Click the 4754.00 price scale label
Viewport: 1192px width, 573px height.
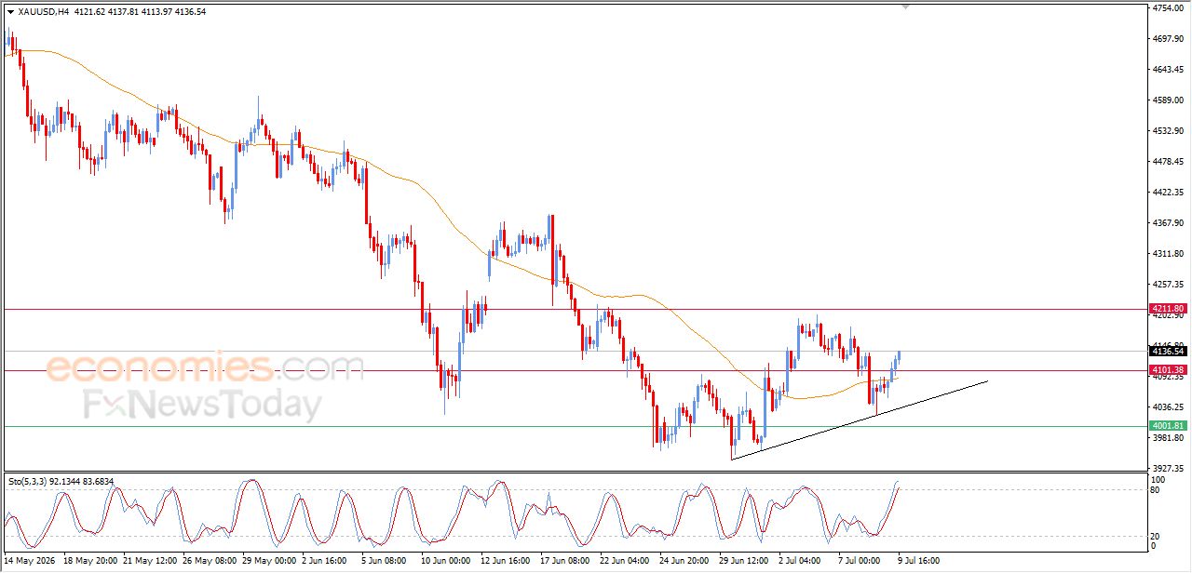click(1166, 8)
